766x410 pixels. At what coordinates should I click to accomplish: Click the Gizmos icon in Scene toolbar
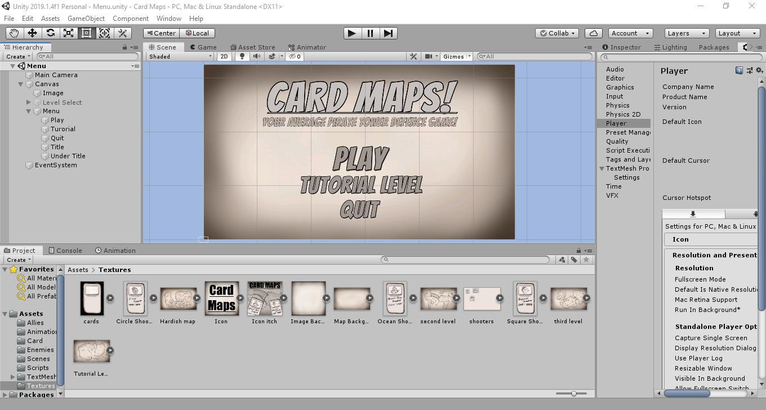pyautogui.click(x=454, y=56)
